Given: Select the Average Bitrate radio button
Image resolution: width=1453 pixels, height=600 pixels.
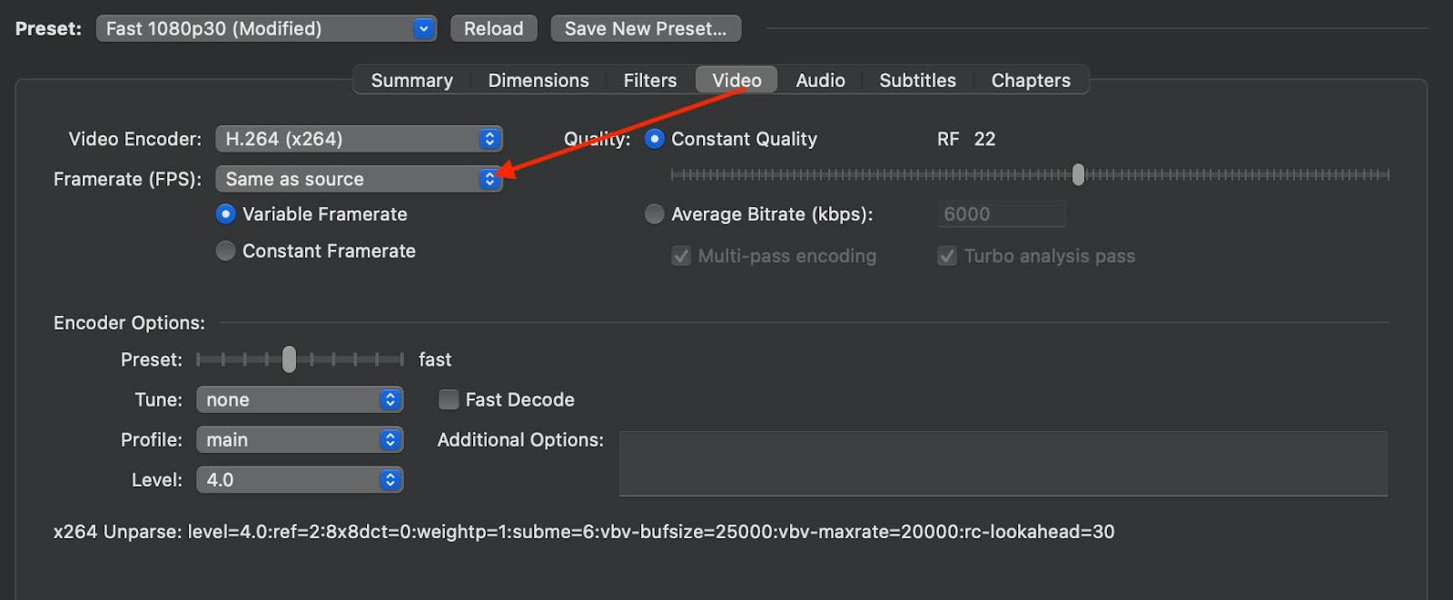Looking at the screenshot, I should [654, 214].
